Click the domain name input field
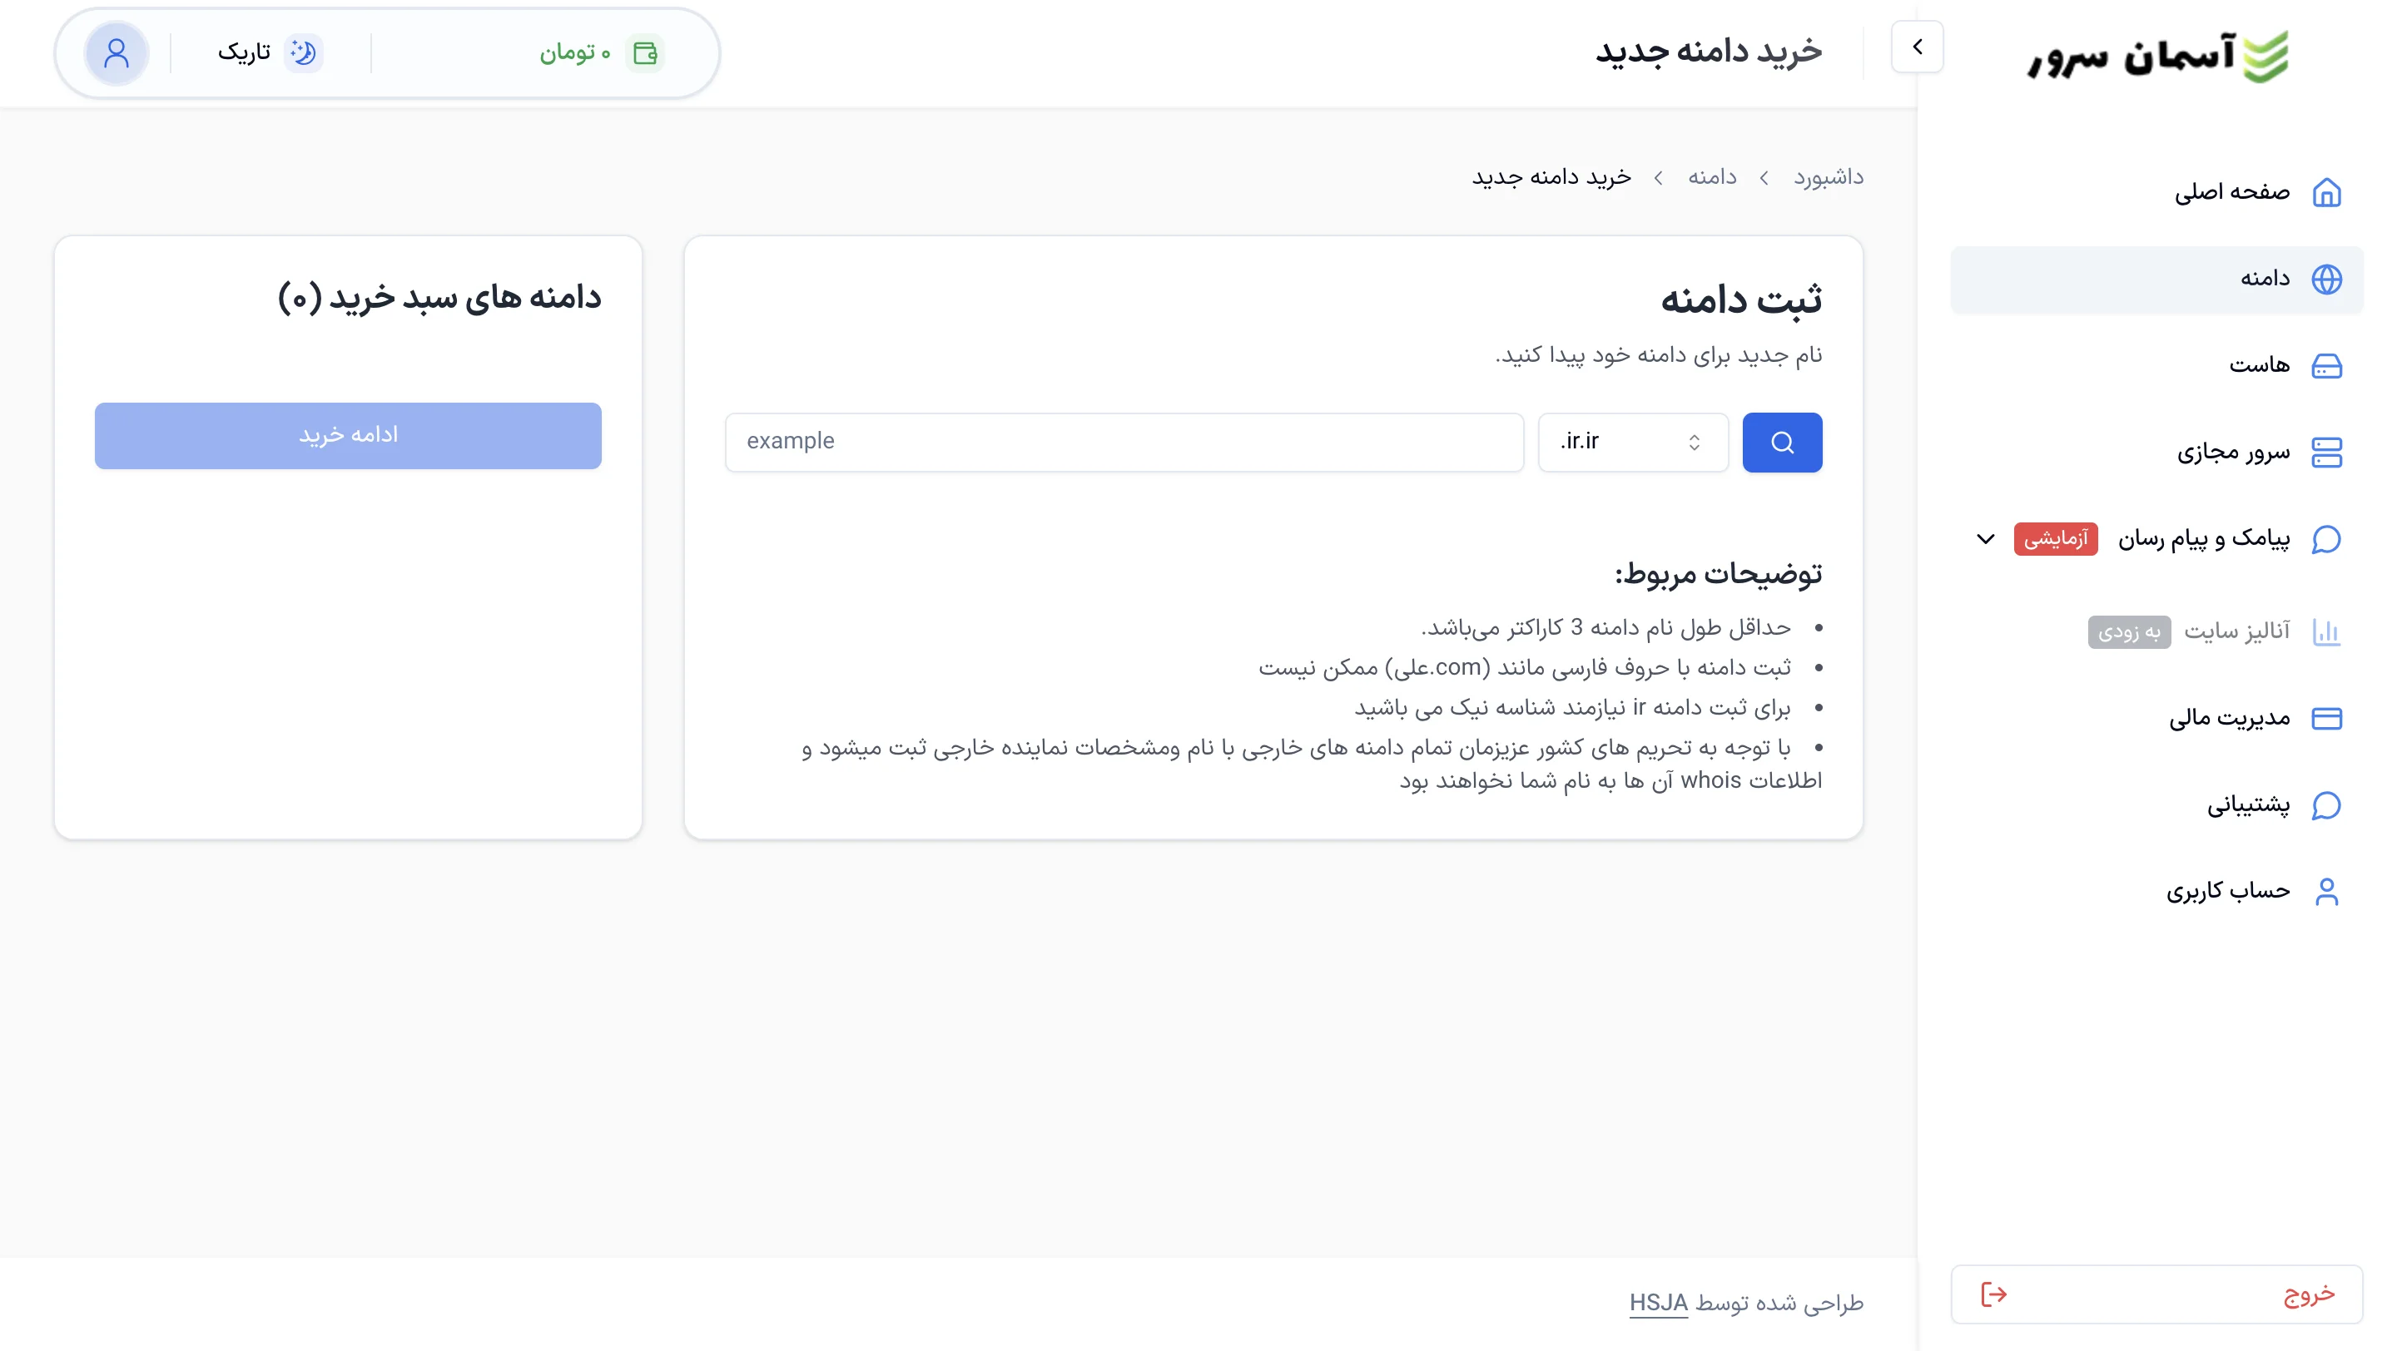The image size is (2397, 1351). (1124, 442)
